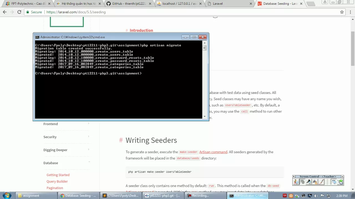Click the black camera tray icon
Viewport: 355px width, 199px height.
(303, 196)
